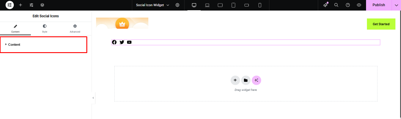Click the YouTube social icon

129,42
